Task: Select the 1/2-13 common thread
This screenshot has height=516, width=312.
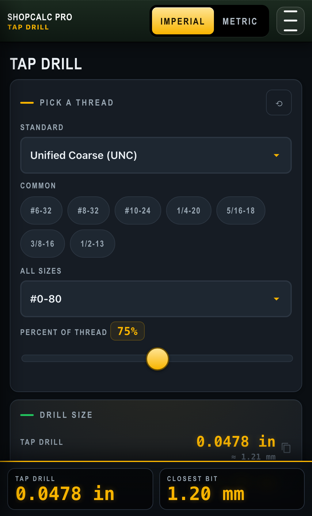Action: [x=92, y=244]
